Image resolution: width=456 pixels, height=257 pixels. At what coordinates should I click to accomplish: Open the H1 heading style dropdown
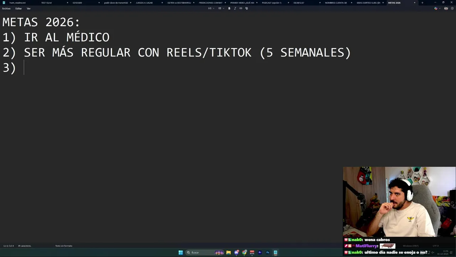211,8
